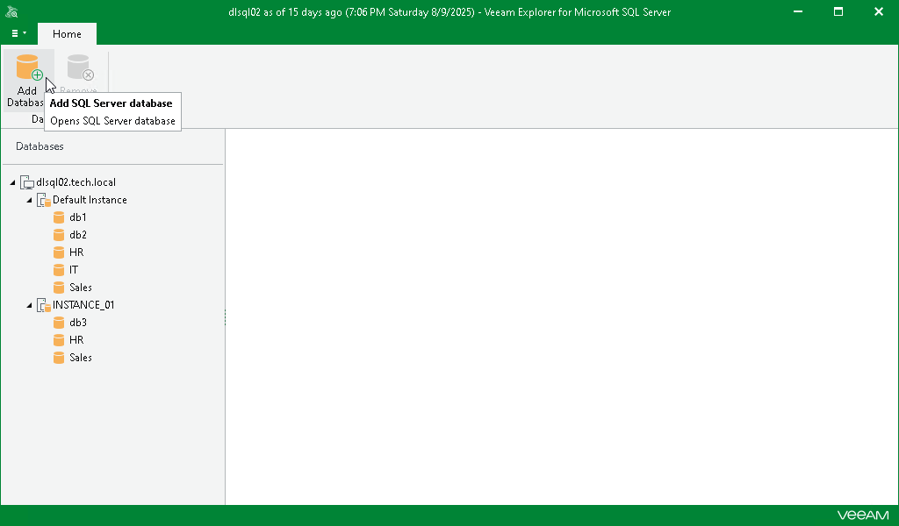Select the HR database under INSTANCE_01
The height and width of the screenshot is (526, 899).
click(76, 339)
